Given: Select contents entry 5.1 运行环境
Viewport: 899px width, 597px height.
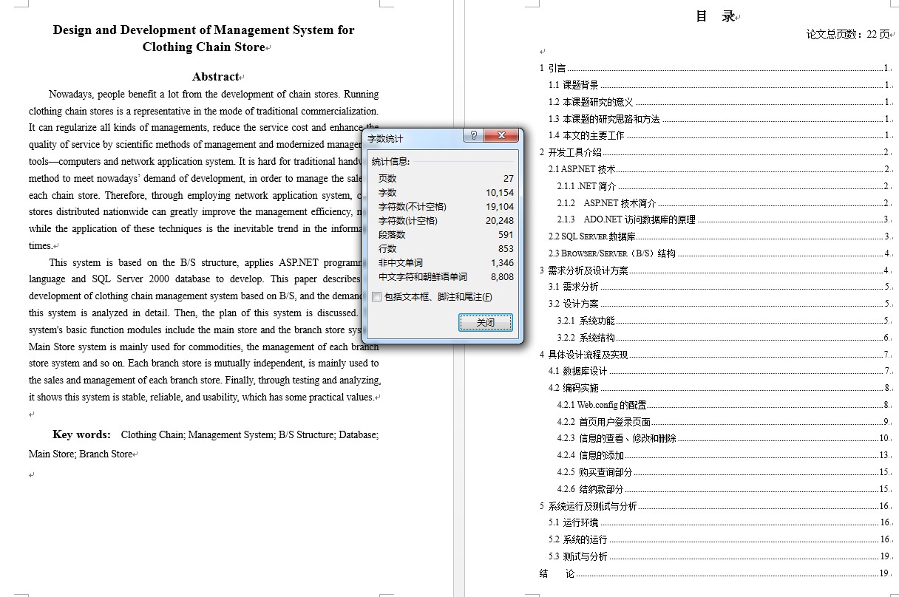Looking at the screenshot, I should pos(719,522).
